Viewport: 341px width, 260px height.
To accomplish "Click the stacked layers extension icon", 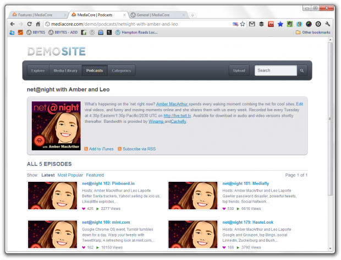I will tap(261, 24).
